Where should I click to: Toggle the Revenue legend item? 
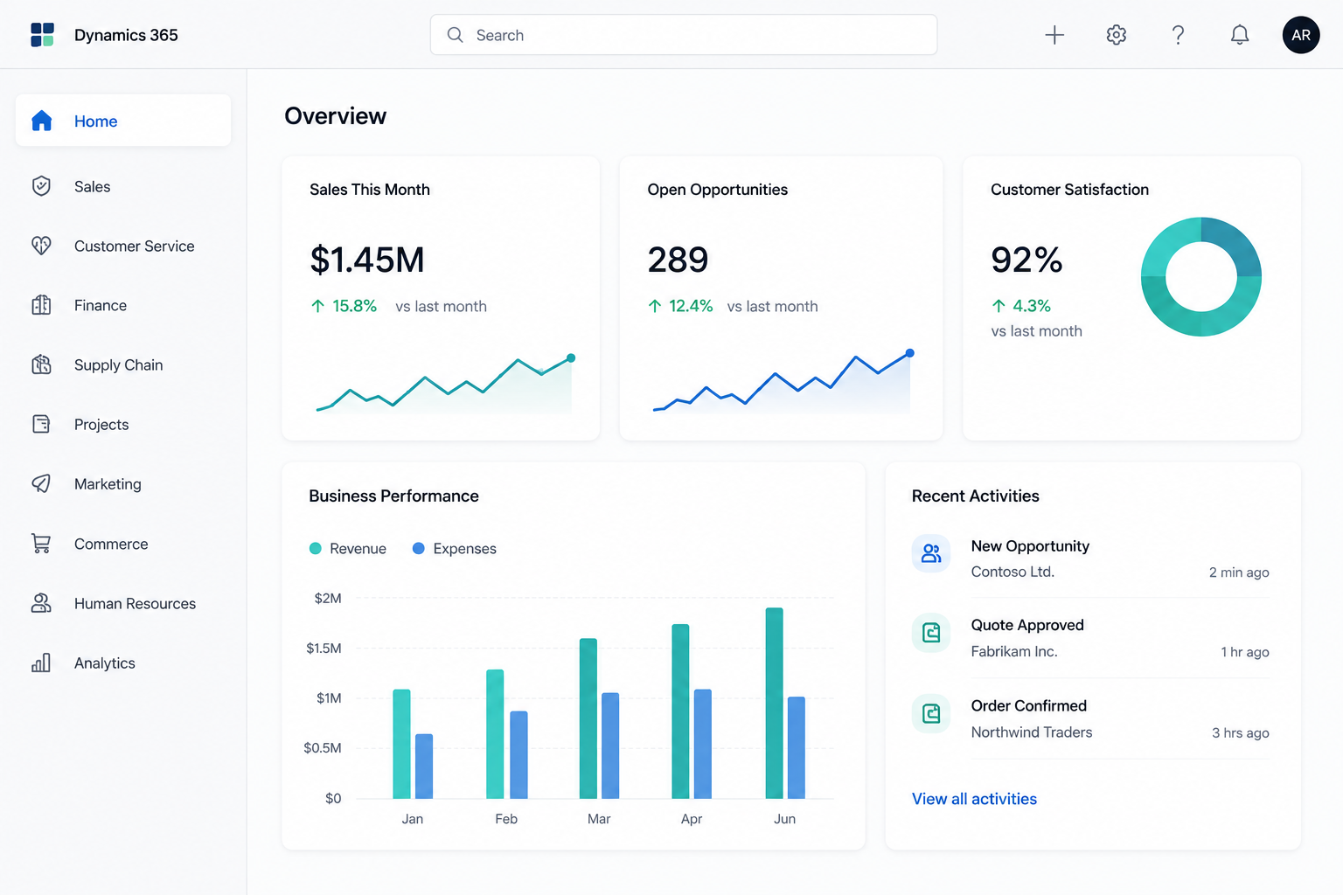tap(348, 548)
